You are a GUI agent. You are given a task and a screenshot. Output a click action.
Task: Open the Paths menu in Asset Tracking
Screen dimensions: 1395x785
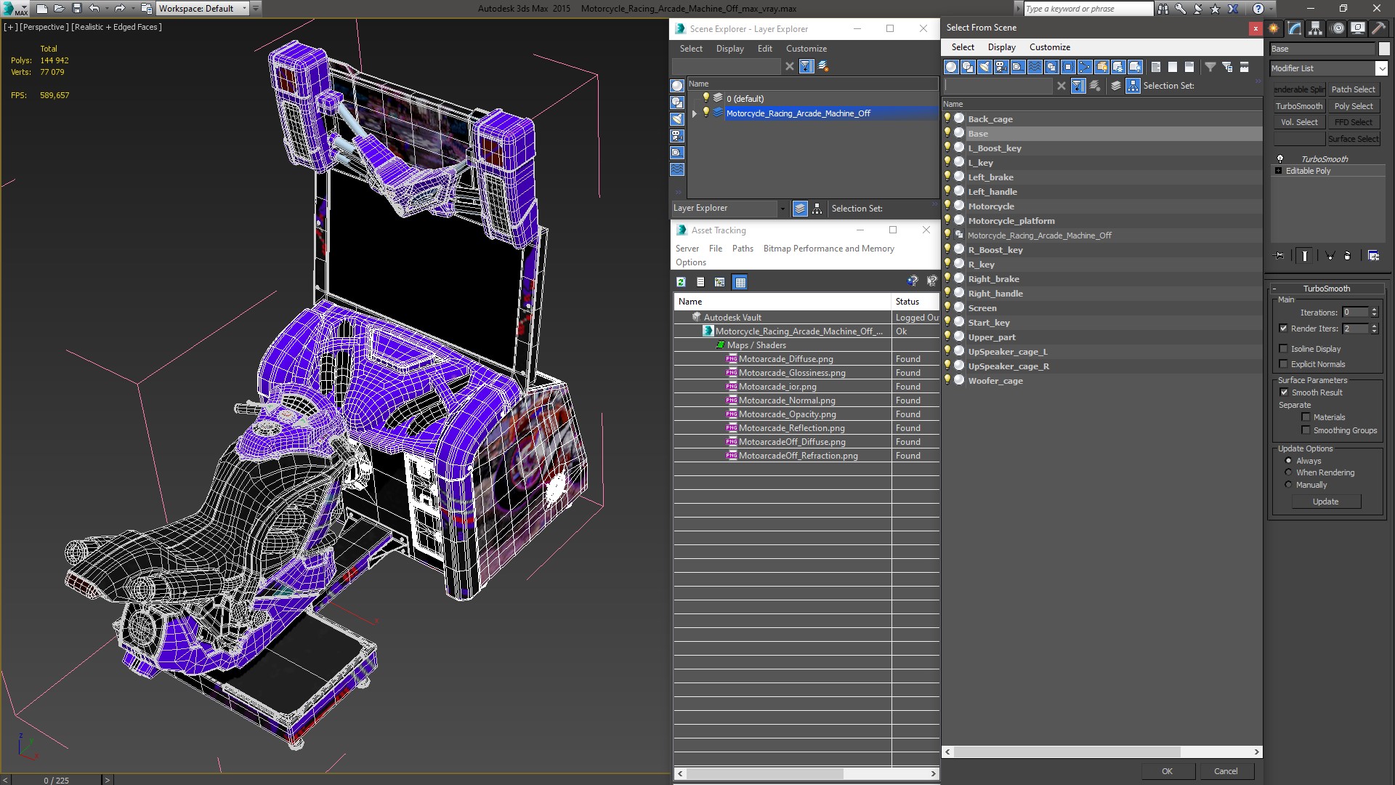point(742,249)
